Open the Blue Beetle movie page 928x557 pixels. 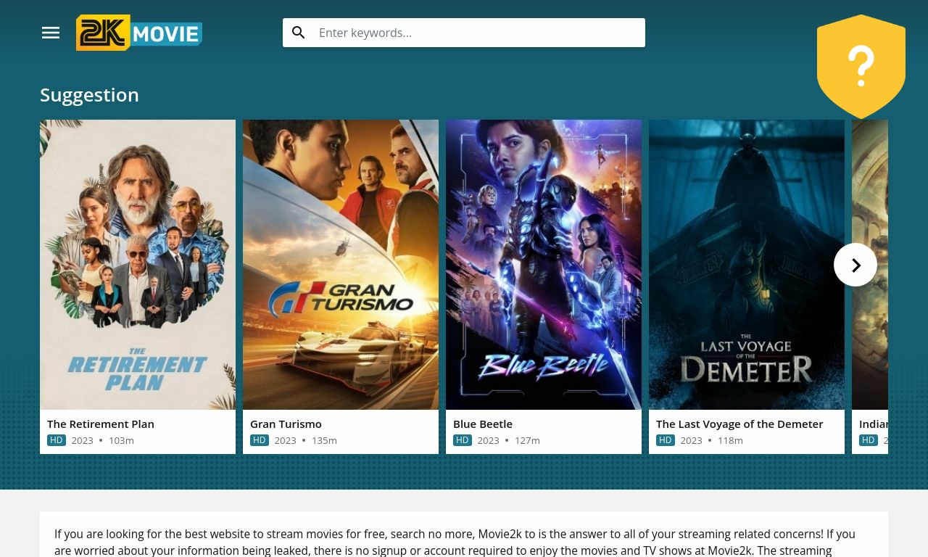pyautogui.click(x=483, y=424)
